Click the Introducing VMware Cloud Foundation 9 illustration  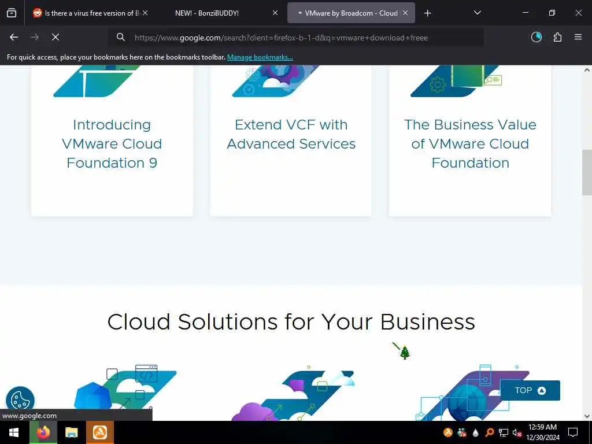(97, 81)
